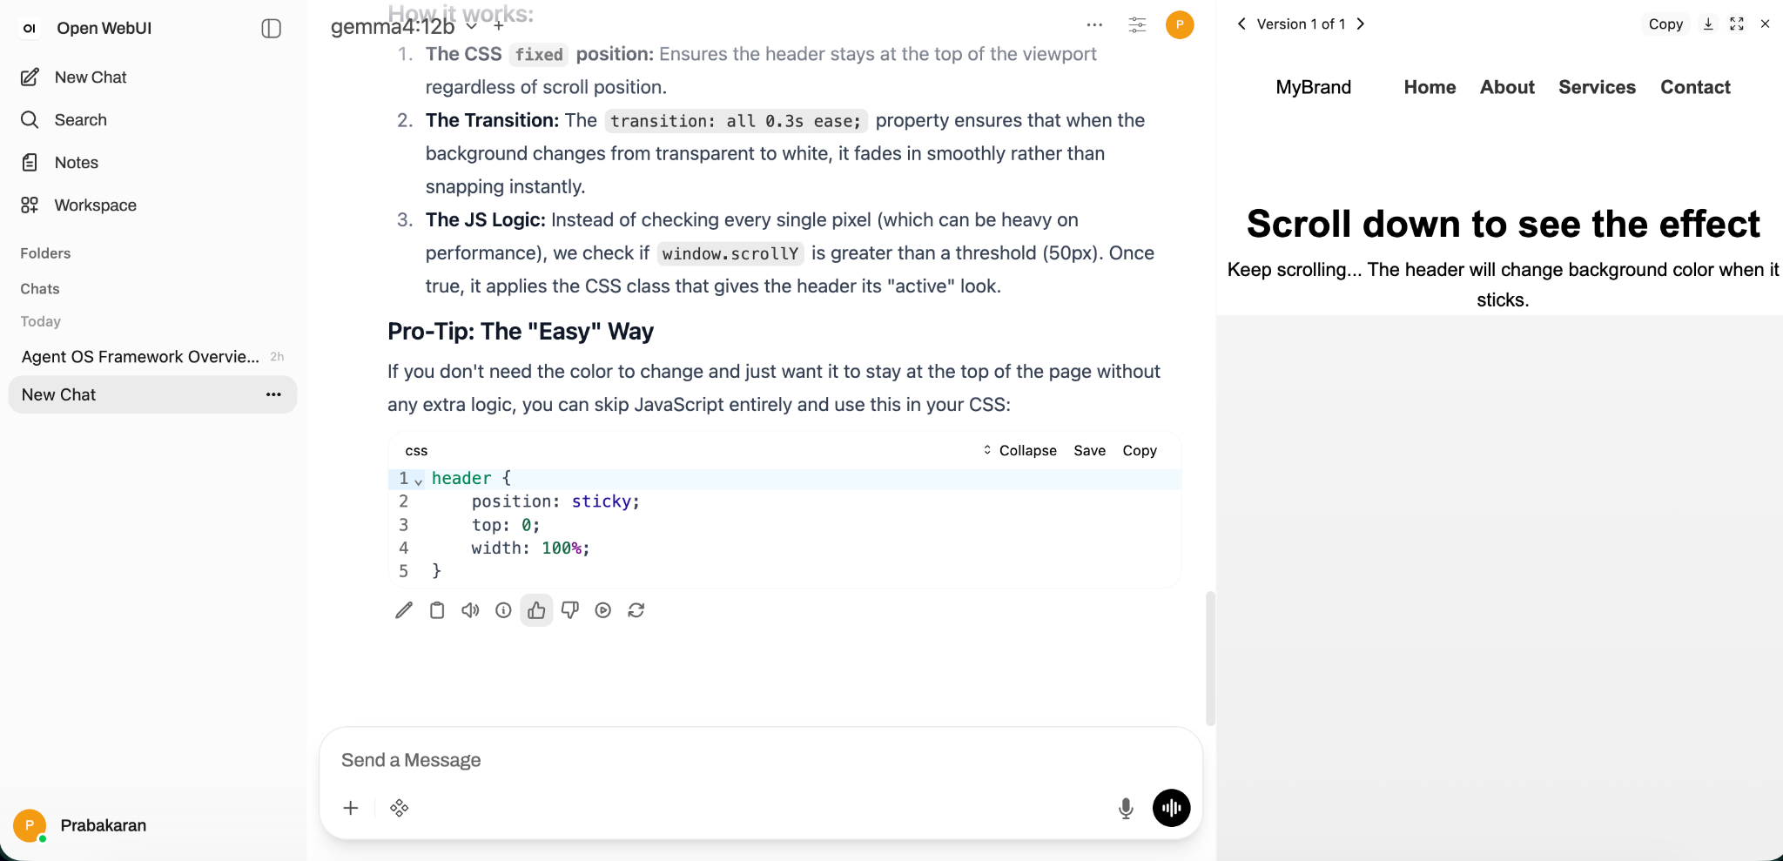1783x861 pixels.
Task: Copy response with clipboard icon
Action: pos(437,610)
